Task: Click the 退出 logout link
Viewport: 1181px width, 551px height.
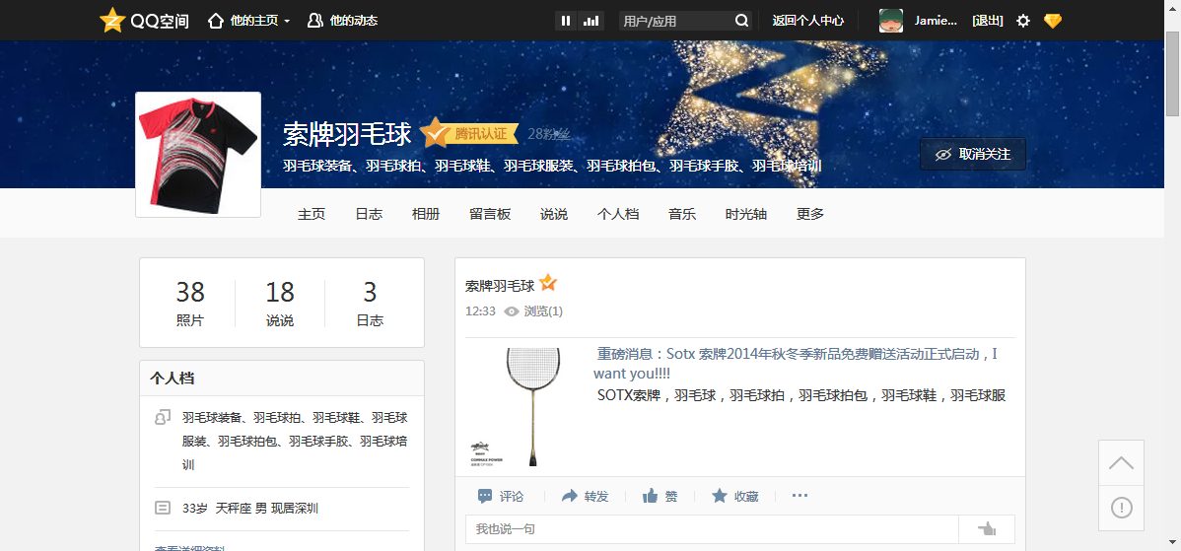Action: click(x=988, y=21)
